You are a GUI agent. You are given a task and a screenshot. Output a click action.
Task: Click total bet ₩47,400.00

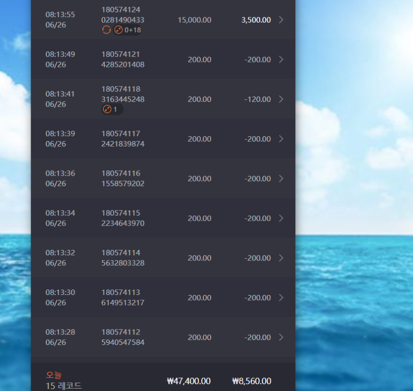pos(189,381)
